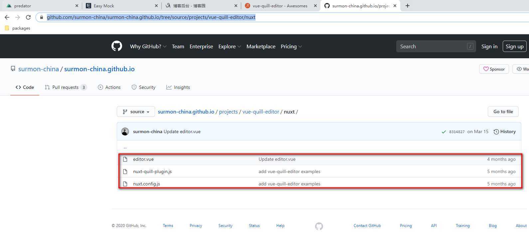The width and height of the screenshot is (529, 232).
Task: Click Status in the footer
Action: pos(254,226)
